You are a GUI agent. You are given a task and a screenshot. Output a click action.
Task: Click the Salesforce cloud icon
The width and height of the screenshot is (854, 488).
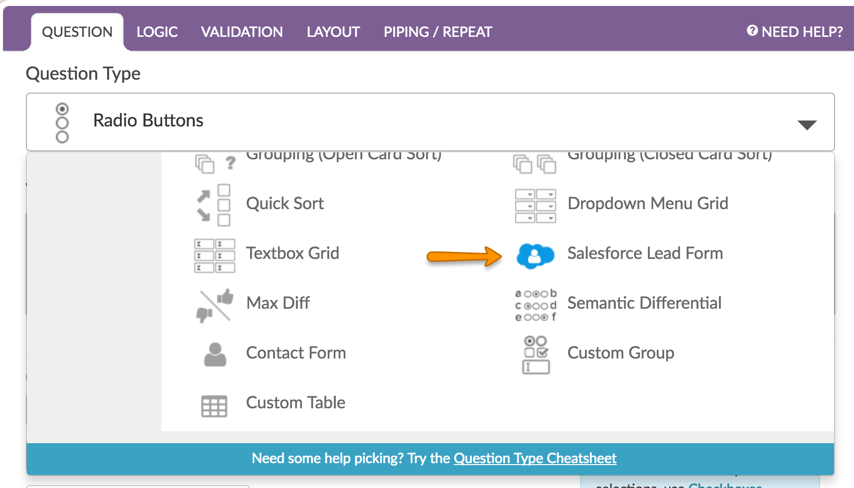click(x=535, y=255)
